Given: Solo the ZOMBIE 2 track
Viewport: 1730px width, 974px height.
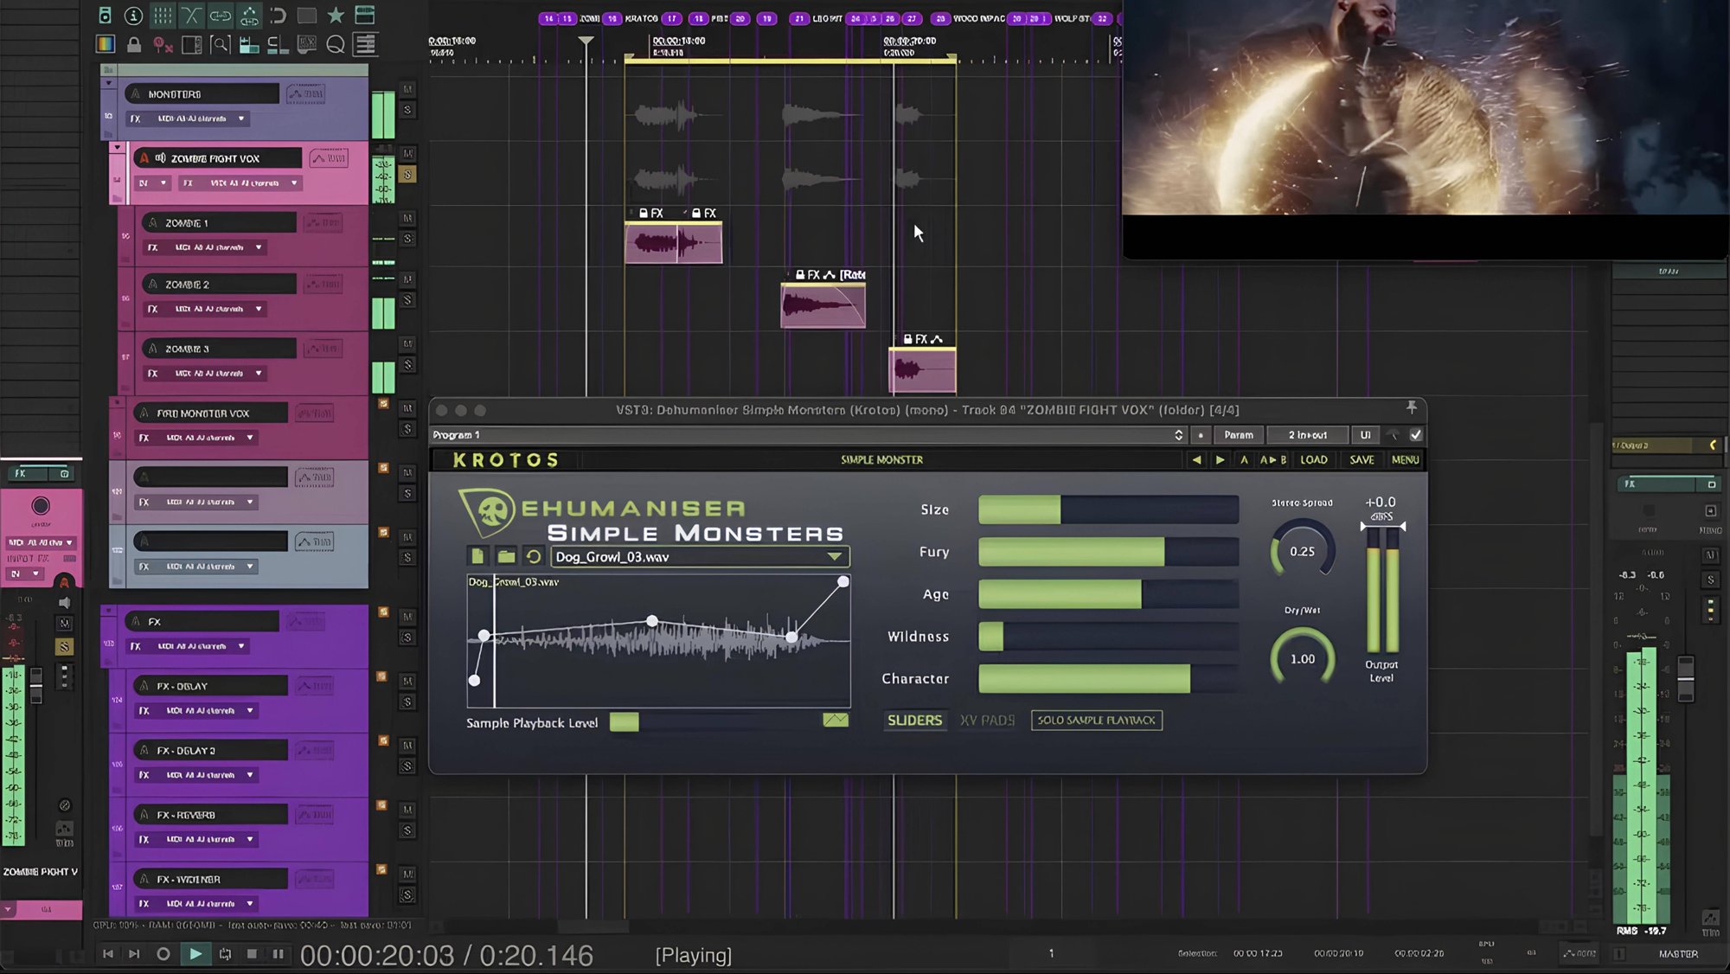Looking at the screenshot, I should [x=407, y=300].
